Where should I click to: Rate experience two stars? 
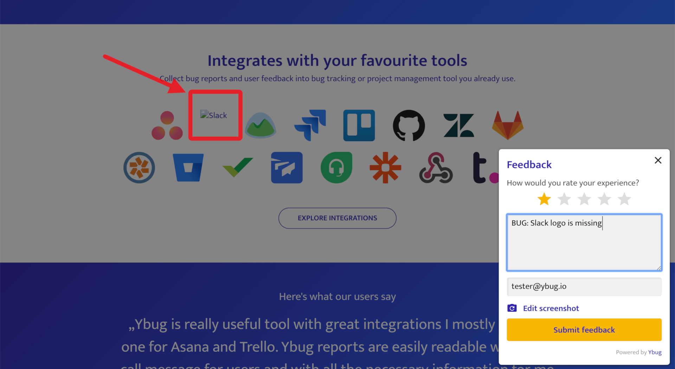tap(564, 199)
